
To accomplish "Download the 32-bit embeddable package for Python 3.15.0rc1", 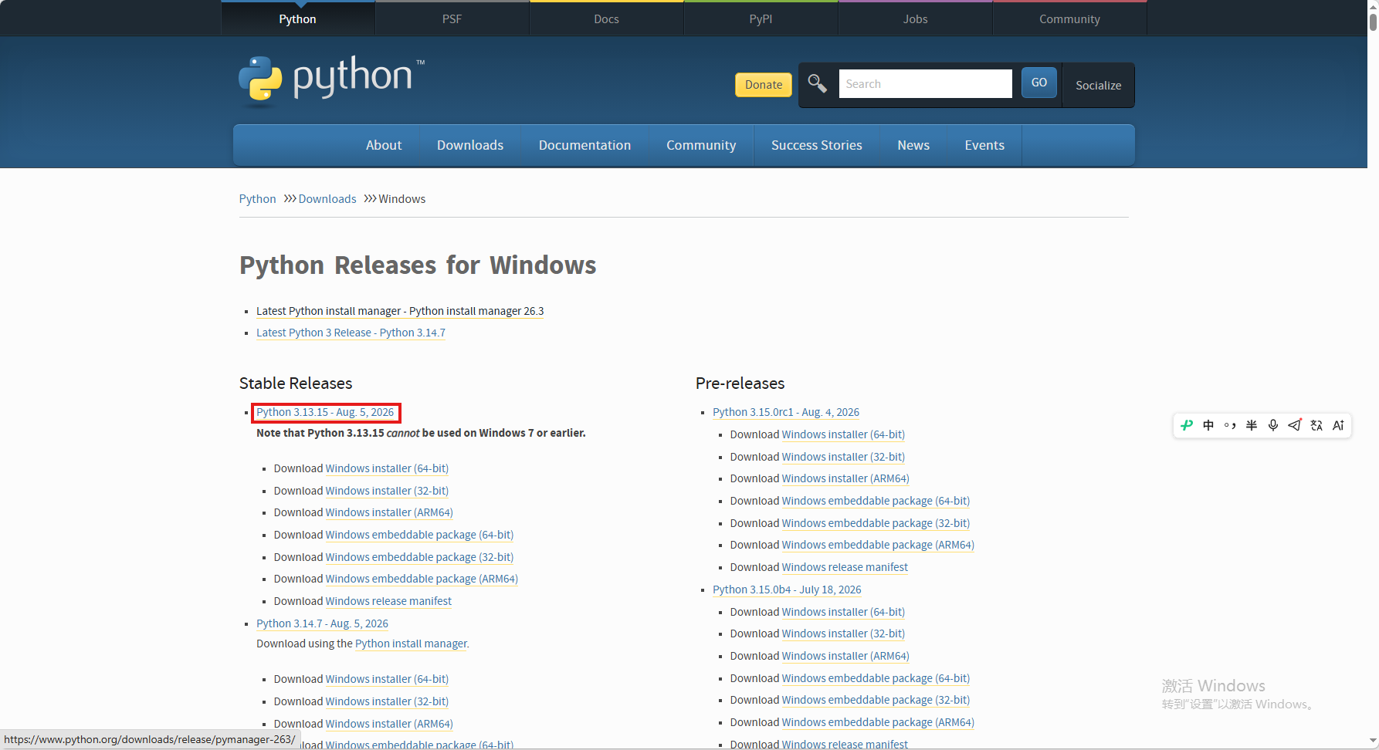I will click(876, 523).
